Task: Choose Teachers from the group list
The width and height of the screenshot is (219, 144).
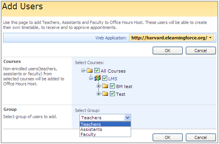Action: coord(105,124)
